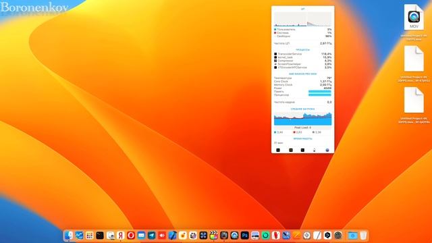The image size is (432, 243).
Task: Click the GPU Память usage bar
Action: tap(320, 92)
